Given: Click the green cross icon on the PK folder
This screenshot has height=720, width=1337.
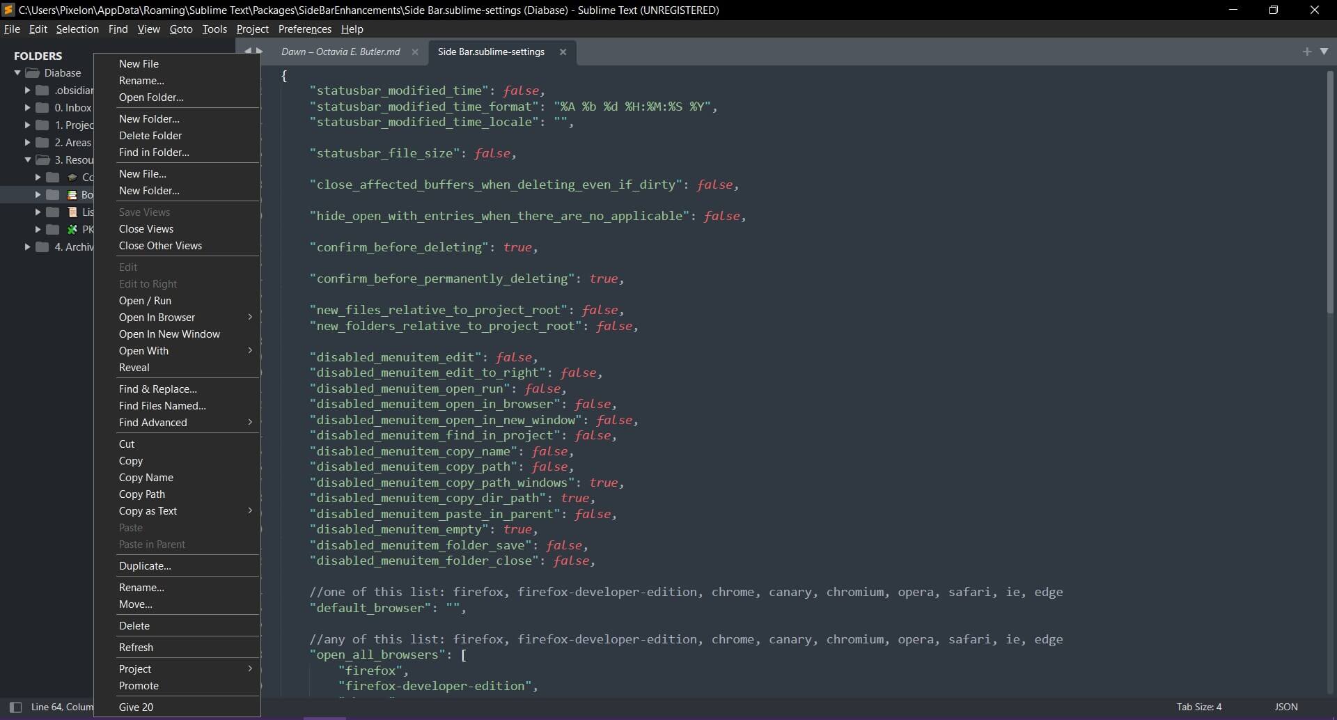Looking at the screenshot, I should (x=71, y=230).
